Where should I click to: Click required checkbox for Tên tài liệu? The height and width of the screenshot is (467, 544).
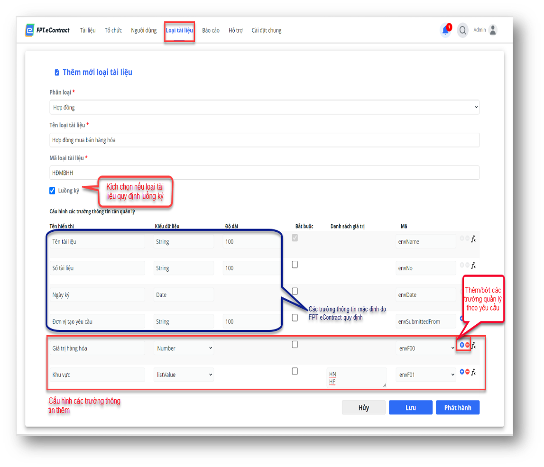[295, 238]
